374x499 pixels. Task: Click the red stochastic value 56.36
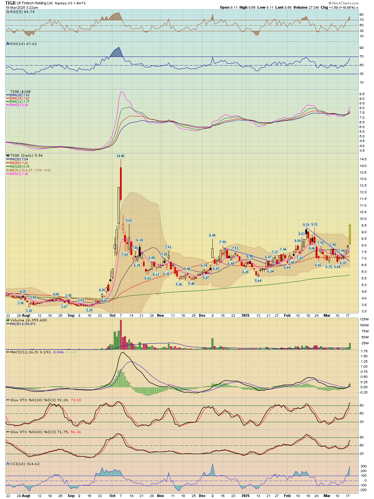pos(76,432)
